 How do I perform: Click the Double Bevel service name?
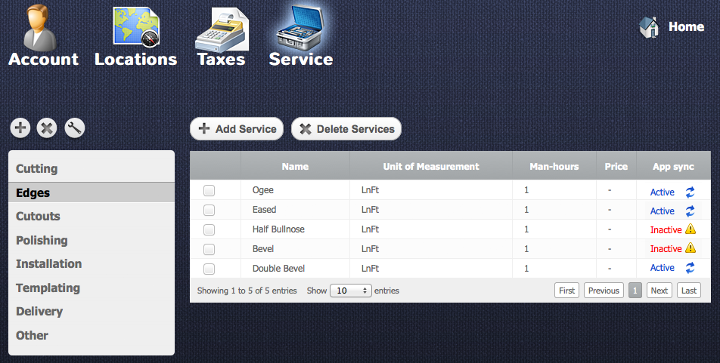coord(278,269)
